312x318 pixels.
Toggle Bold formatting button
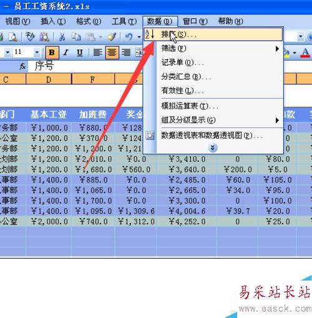pos(52,52)
